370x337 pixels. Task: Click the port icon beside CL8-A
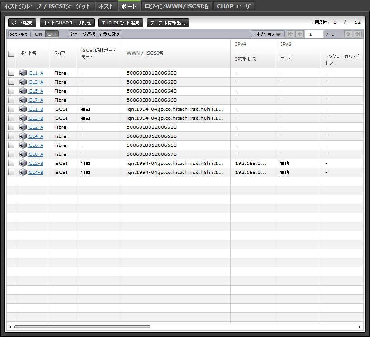click(x=23, y=154)
